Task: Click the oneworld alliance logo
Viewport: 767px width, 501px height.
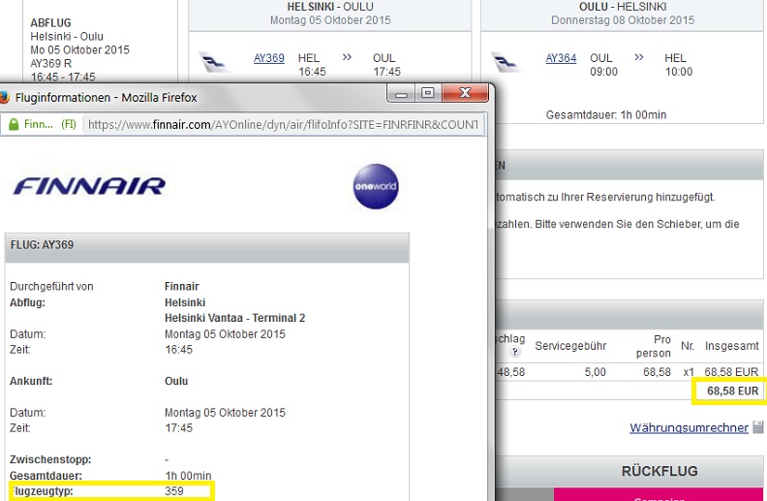Action: (376, 186)
